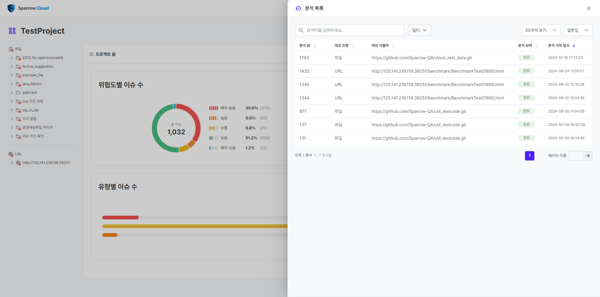Open BenchmarkTest01660.html link for analysis 1344
600x297 pixels.
pyautogui.click(x=437, y=98)
